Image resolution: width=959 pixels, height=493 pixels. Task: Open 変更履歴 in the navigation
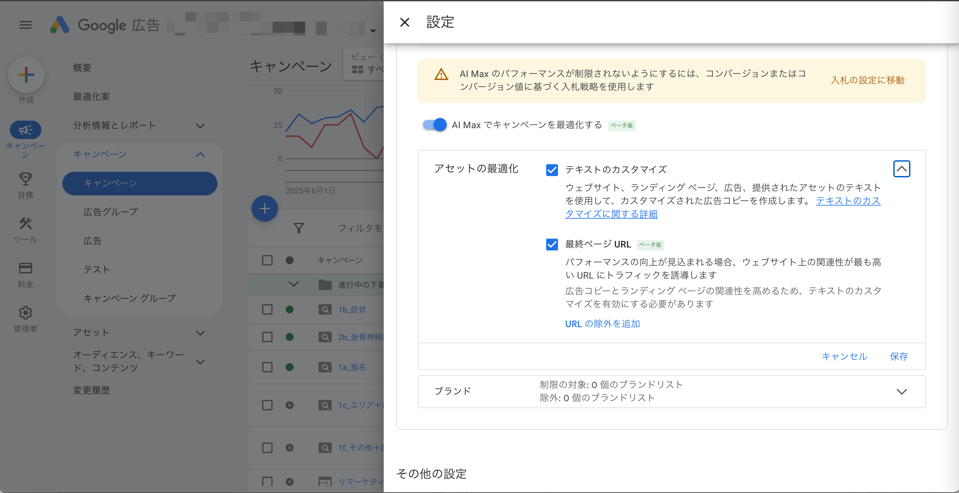click(91, 390)
